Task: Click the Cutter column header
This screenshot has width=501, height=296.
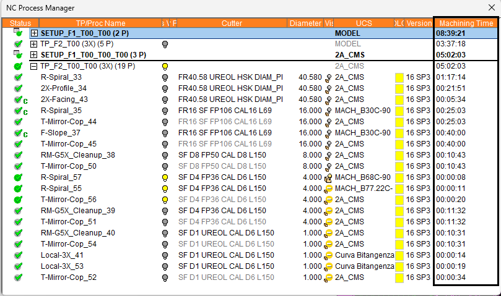Action: 232,23
